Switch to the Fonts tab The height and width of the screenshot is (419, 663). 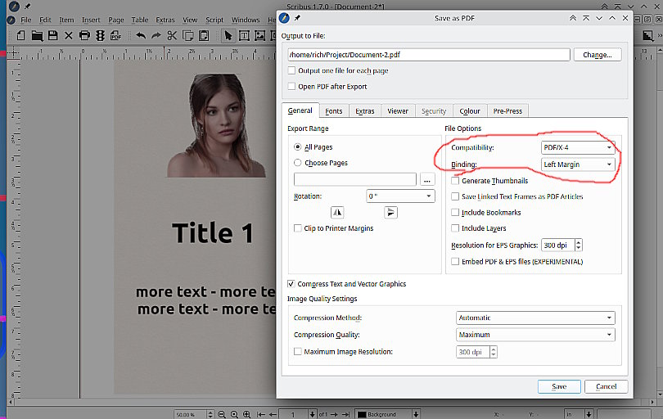tap(334, 111)
